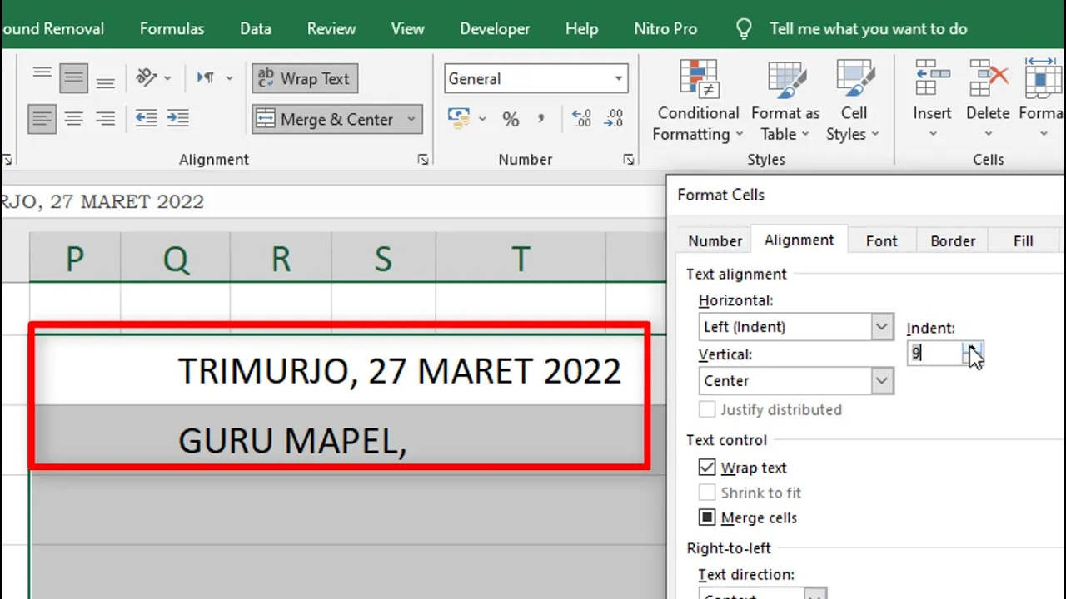Select column Q header
Image resolution: width=1066 pixels, height=599 pixels.
click(x=176, y=259)
